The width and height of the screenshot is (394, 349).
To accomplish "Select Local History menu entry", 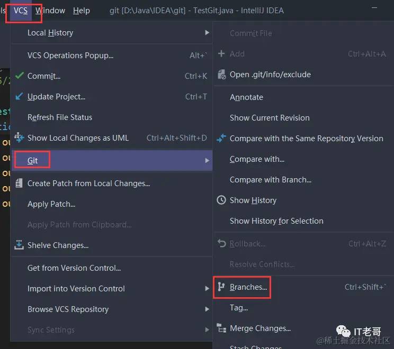I will [112, 33].
